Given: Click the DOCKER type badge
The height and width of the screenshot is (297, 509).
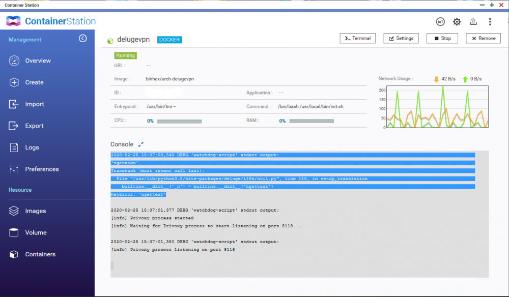Looking at the screenshot, I should [x=169, y=40].
